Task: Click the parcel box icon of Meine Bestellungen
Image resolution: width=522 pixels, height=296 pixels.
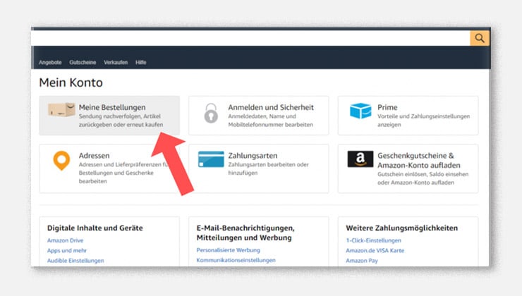Action: pyautogui.click(x=61, y=109)
